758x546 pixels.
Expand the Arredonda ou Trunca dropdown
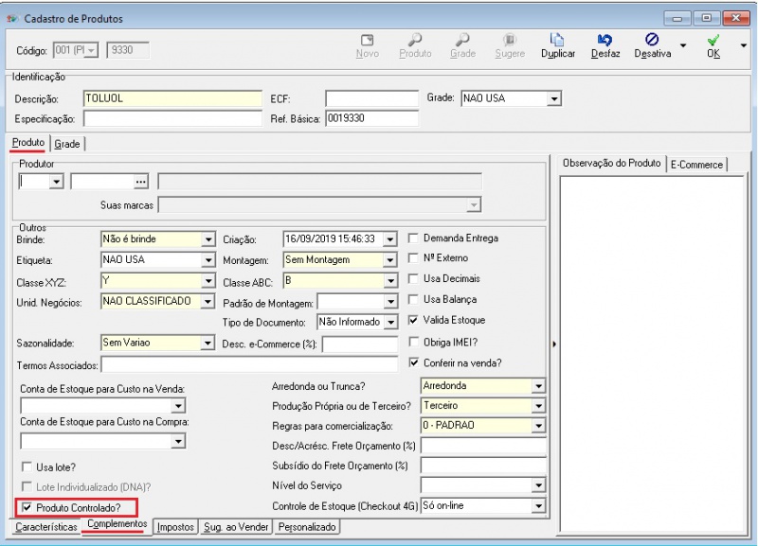tap(538, 386)
